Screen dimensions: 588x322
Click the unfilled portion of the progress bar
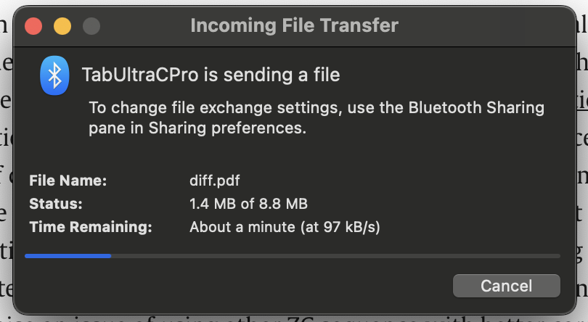pyautogui.click(x=334, y=255)
